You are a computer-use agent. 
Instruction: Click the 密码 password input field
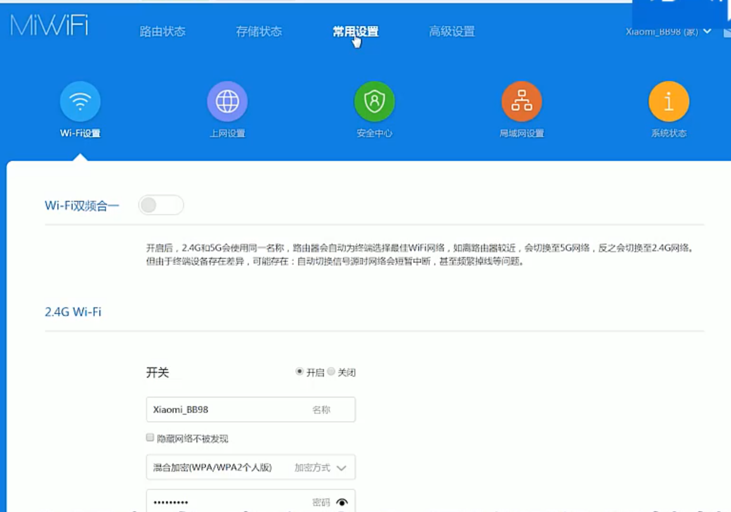pos(228,502)
